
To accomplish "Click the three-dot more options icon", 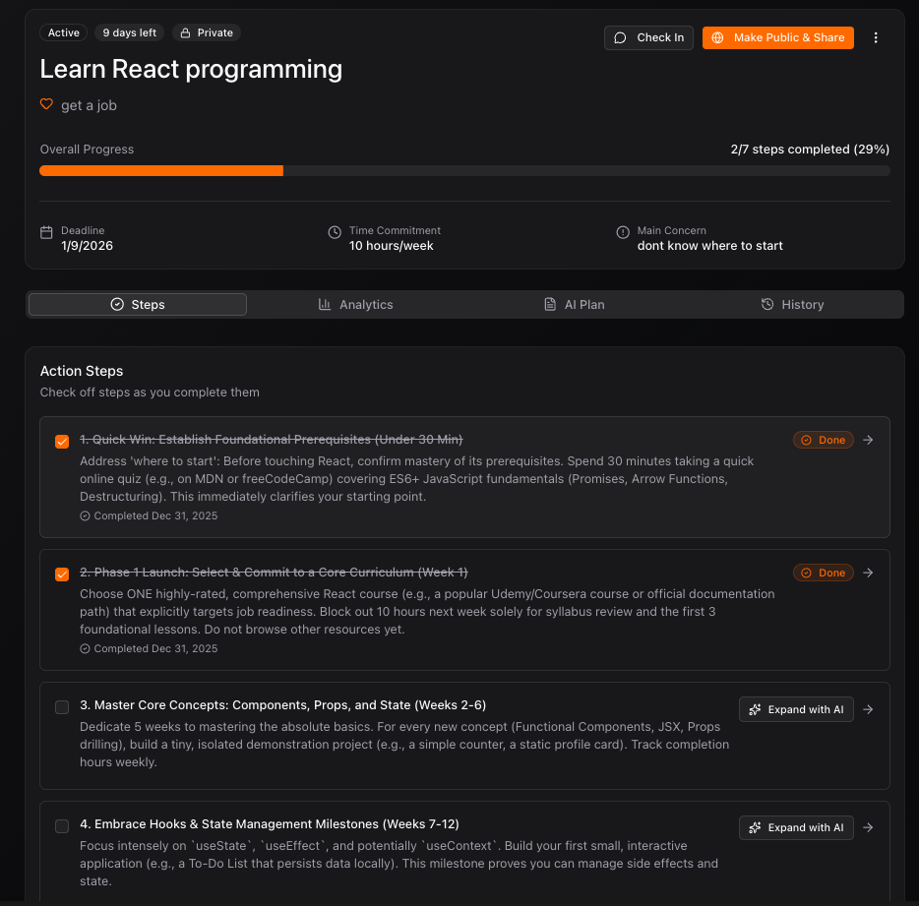I will point(876,37).
